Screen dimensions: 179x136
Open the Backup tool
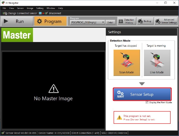coord(145,21)
